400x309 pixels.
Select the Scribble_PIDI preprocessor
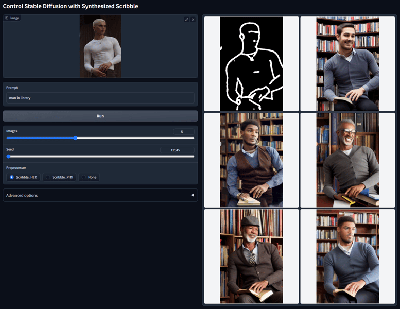[x=48, y=177]
